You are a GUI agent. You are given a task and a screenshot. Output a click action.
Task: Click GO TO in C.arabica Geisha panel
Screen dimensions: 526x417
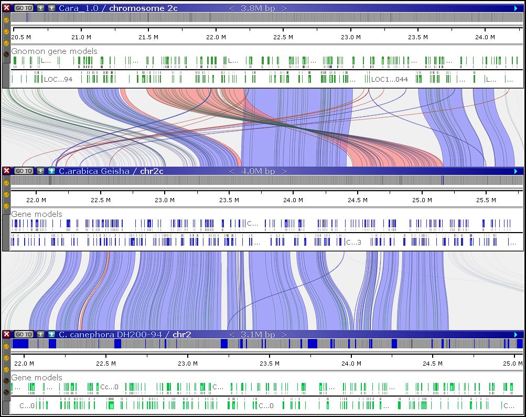pos(23,171)
